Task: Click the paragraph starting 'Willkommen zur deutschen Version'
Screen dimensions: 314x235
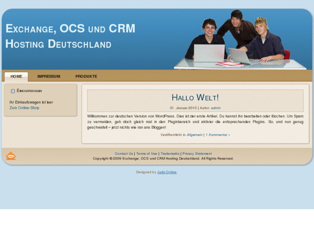Action: [x=195, y=122]
